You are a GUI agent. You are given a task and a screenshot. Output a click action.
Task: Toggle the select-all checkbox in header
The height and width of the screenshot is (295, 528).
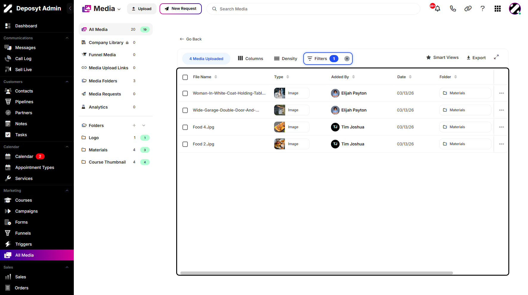[x=185, y=77]
